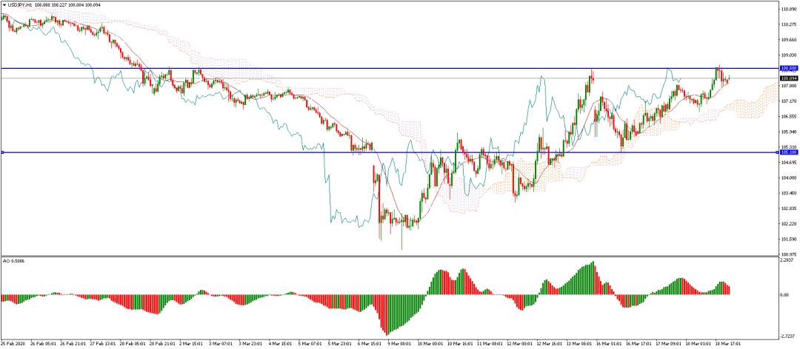Screen dimensions: 800x349
Task: Click the 104.695 price scale value
Action: coord(788,163)
